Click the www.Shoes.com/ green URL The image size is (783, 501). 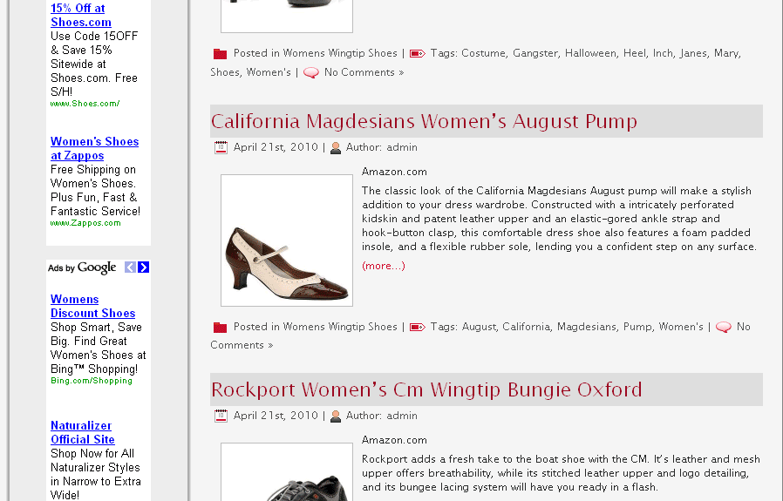[x=85, y=104]
